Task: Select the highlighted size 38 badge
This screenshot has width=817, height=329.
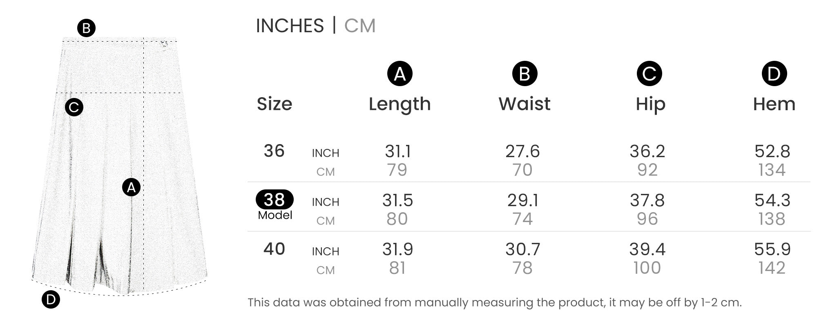Action: (275, 200)
